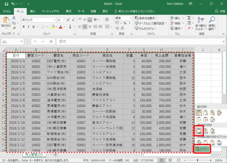Select Paste Values (123) option

(x=199, y=131)
